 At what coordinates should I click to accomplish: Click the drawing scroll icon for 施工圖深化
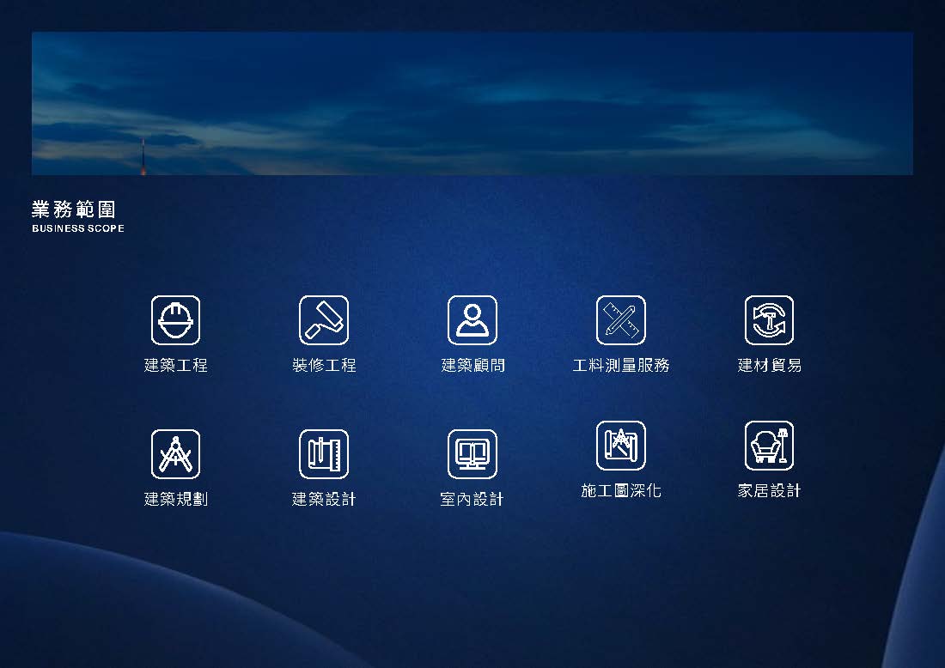(x=621, y=446)
